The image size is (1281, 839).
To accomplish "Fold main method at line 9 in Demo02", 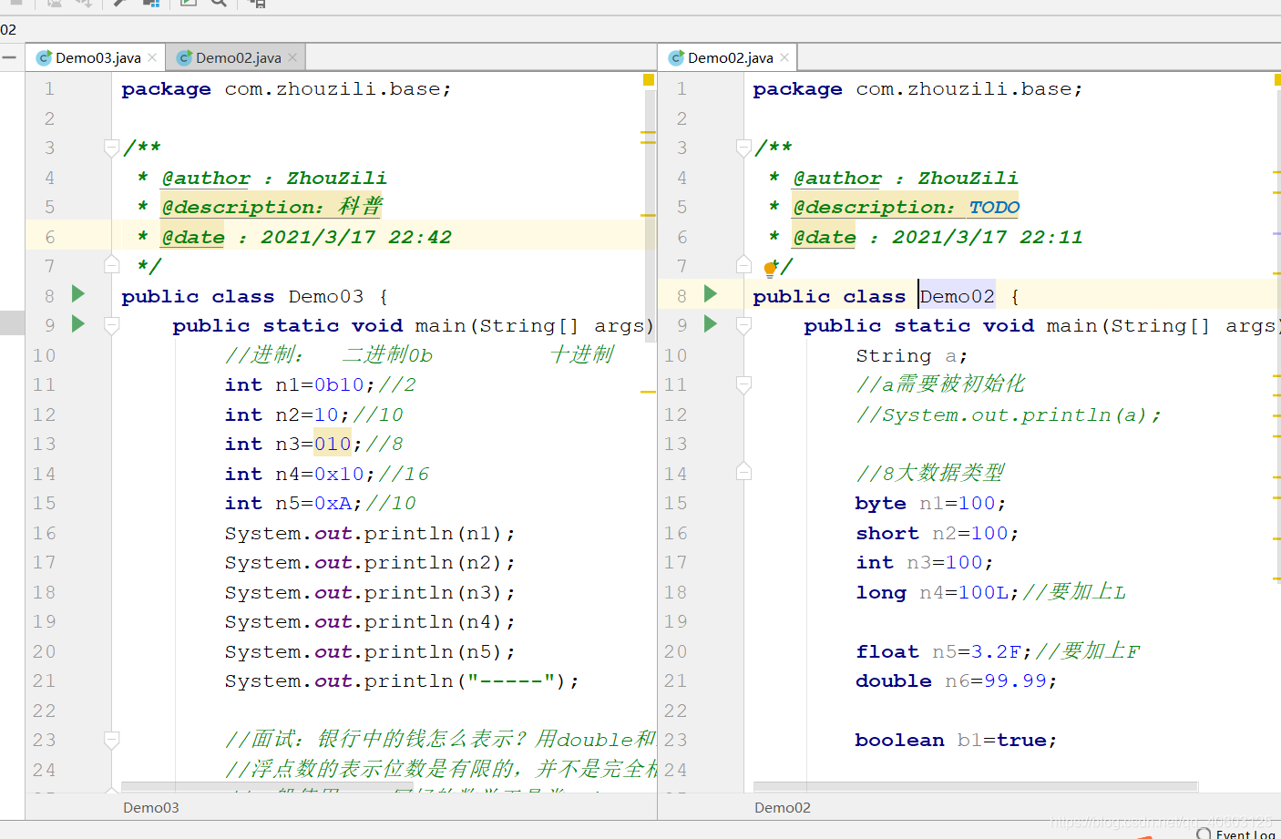I will pos(743,325).
